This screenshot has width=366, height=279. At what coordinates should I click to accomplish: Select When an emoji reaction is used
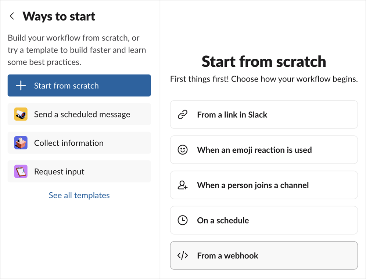pyautogui.click(x=264, y=150)
